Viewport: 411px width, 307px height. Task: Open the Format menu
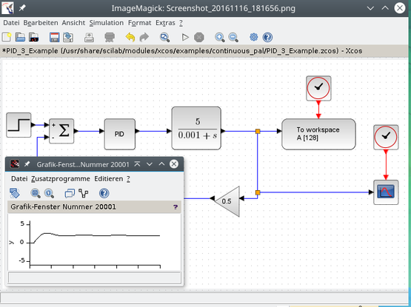coord(139,23)
